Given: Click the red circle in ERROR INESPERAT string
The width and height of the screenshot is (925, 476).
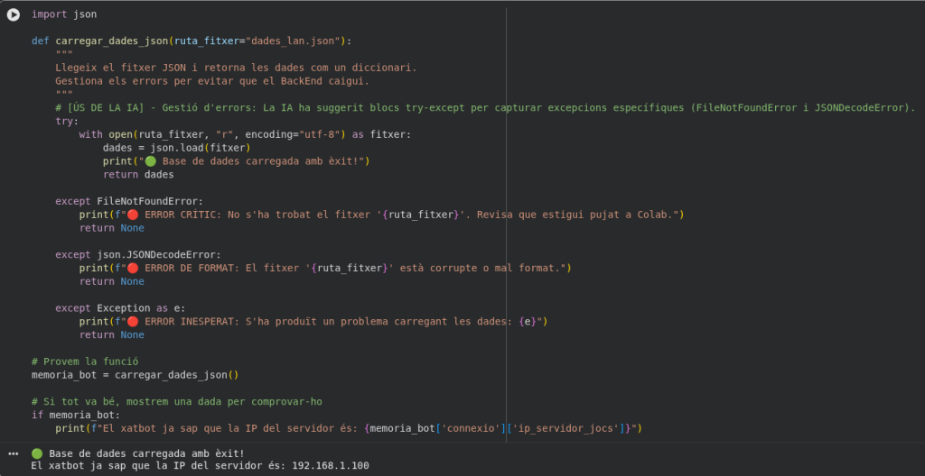Looking at the screenshot, I should (133, 321).
